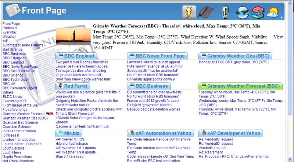Open 'University applications down 9' headline
294x162 pixels.
[x=151, y=79]
